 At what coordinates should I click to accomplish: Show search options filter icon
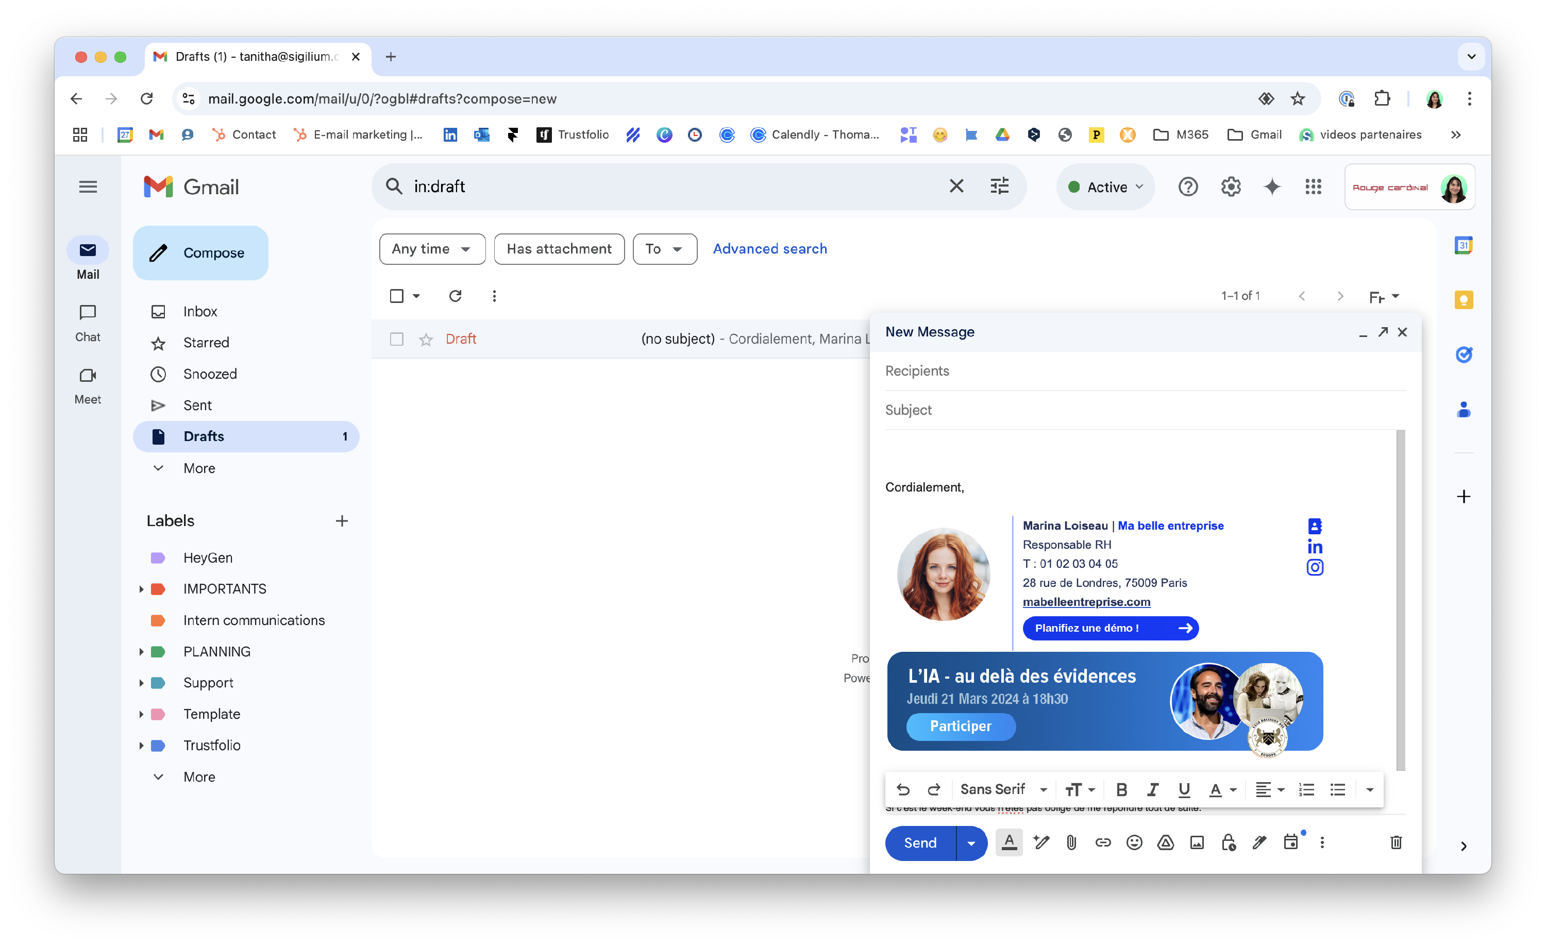point(999,187)
